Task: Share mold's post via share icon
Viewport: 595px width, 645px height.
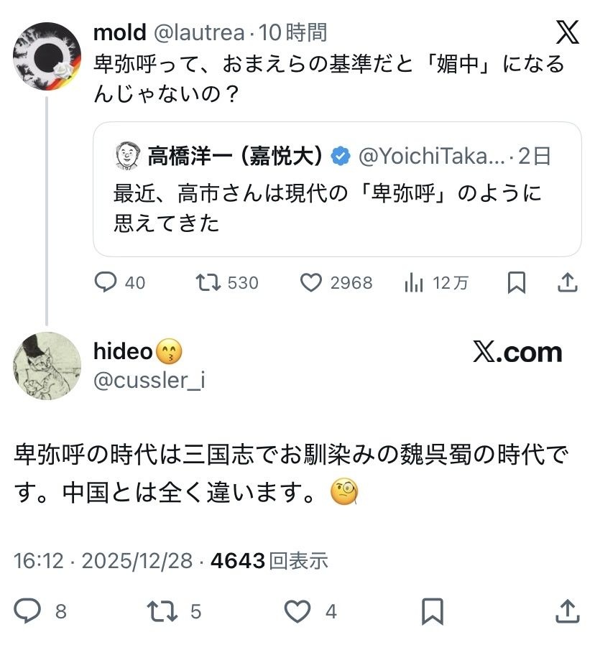Action: 568,283
